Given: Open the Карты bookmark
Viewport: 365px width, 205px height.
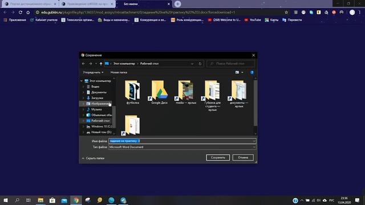Looking at the screenshot, I should pos(271,20).
